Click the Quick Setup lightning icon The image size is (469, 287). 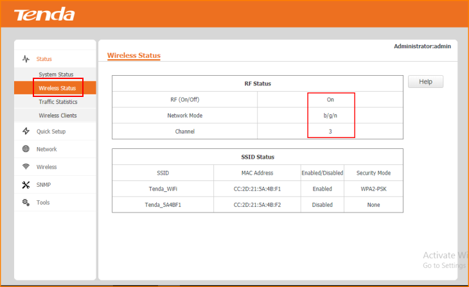point(26,132)
